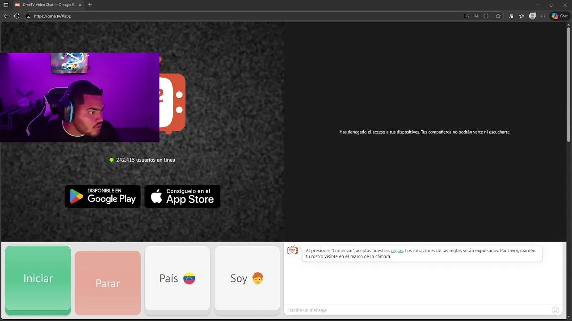The image size is (572, 321).
Task: Click the translate page icon
Action: [476, 16]
